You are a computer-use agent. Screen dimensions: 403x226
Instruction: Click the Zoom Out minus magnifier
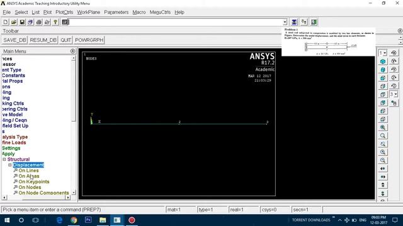[383, 160]
